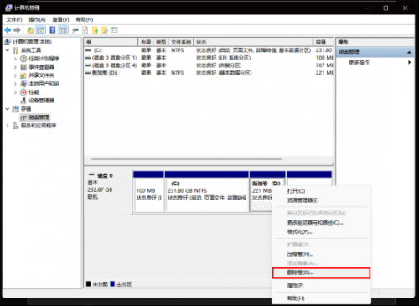Click the horizontal scrollbar under volume list
The height and width of the screenshot is (306, 419).
click(186, 159)
